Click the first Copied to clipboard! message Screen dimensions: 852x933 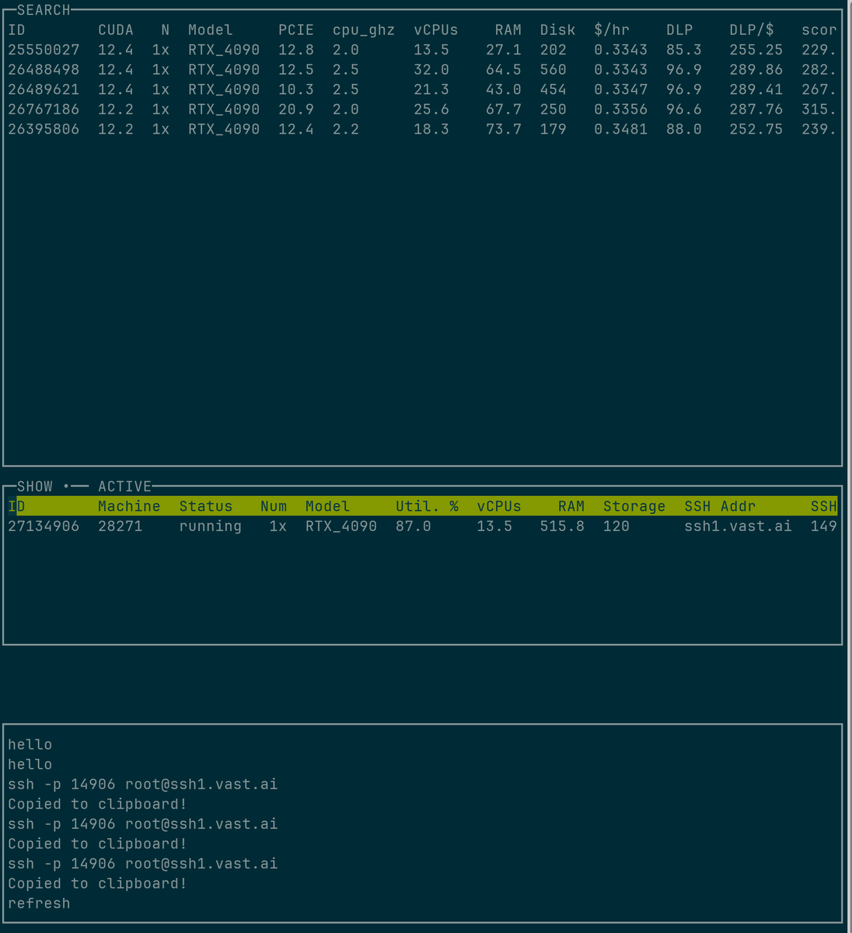click(98, 804)
